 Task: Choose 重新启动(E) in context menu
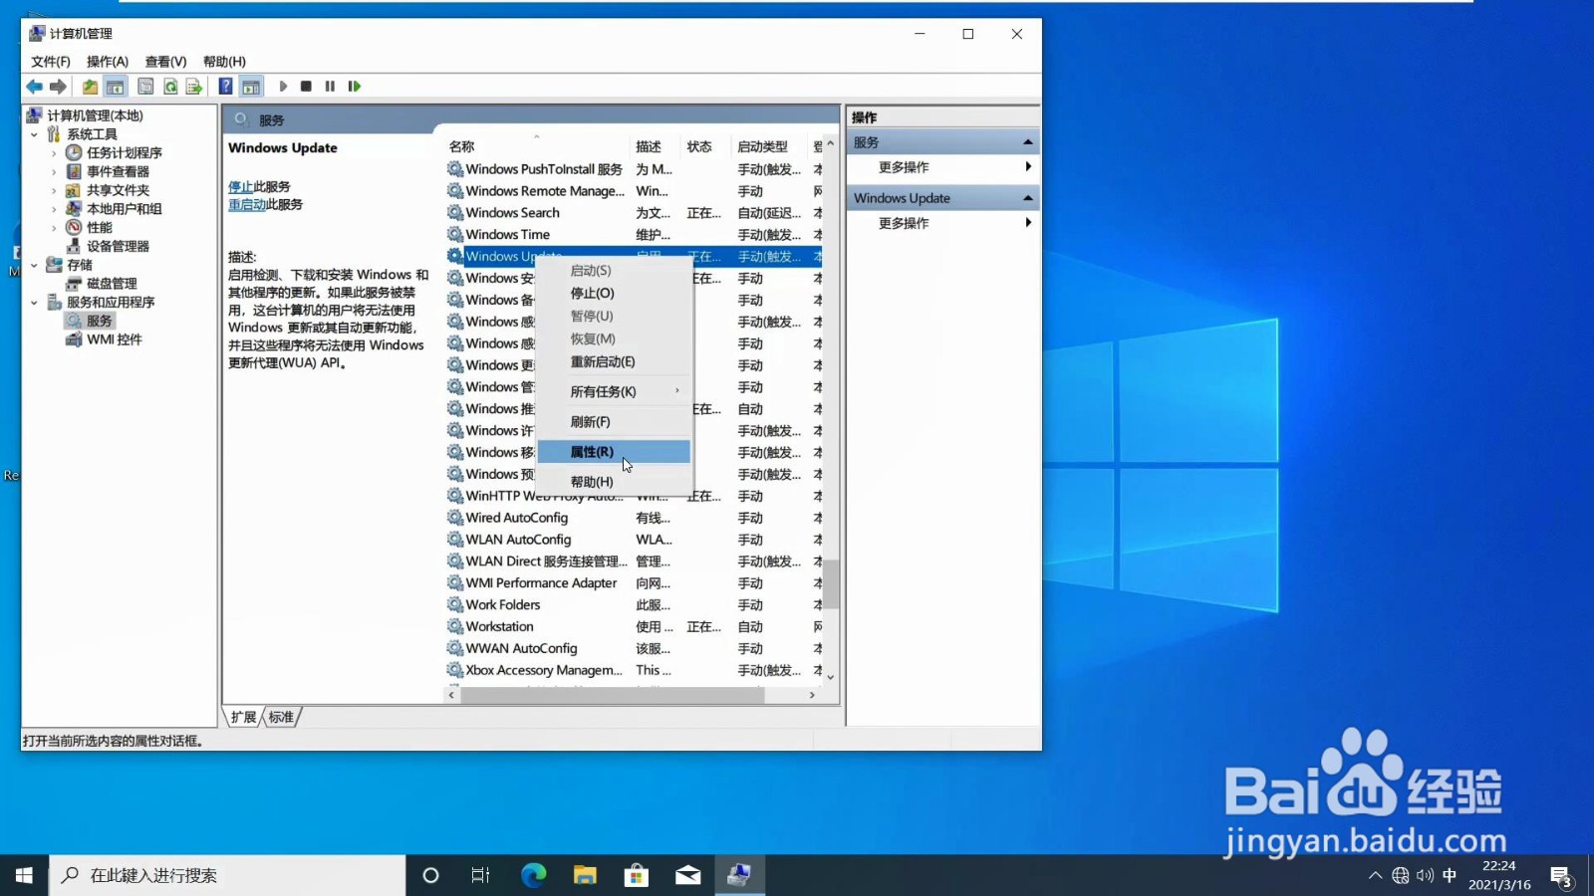(614, 362)
